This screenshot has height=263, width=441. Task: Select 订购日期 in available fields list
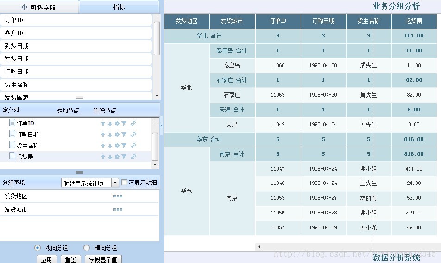point(76,72)
